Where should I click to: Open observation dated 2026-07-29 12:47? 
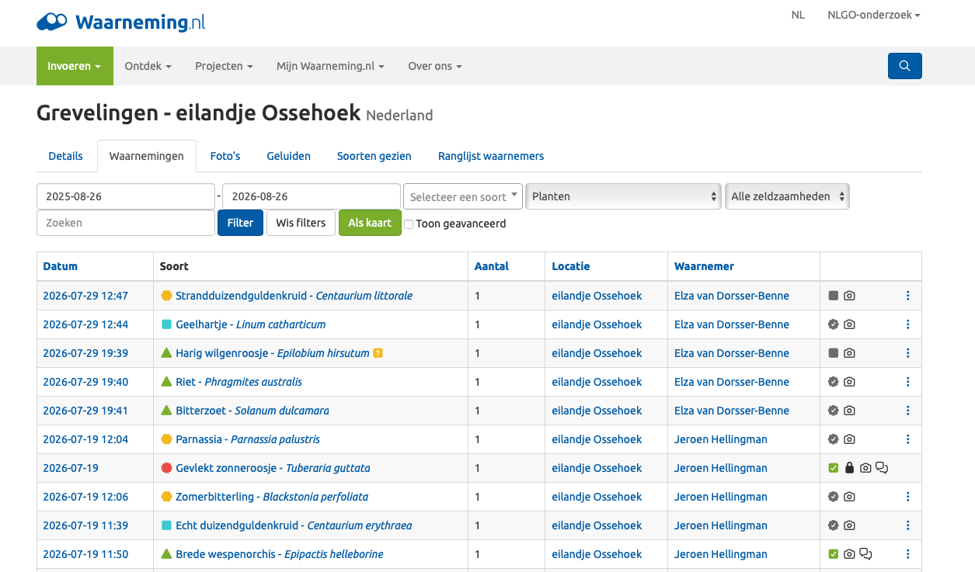pyautogui.click(x=85, y=296)
